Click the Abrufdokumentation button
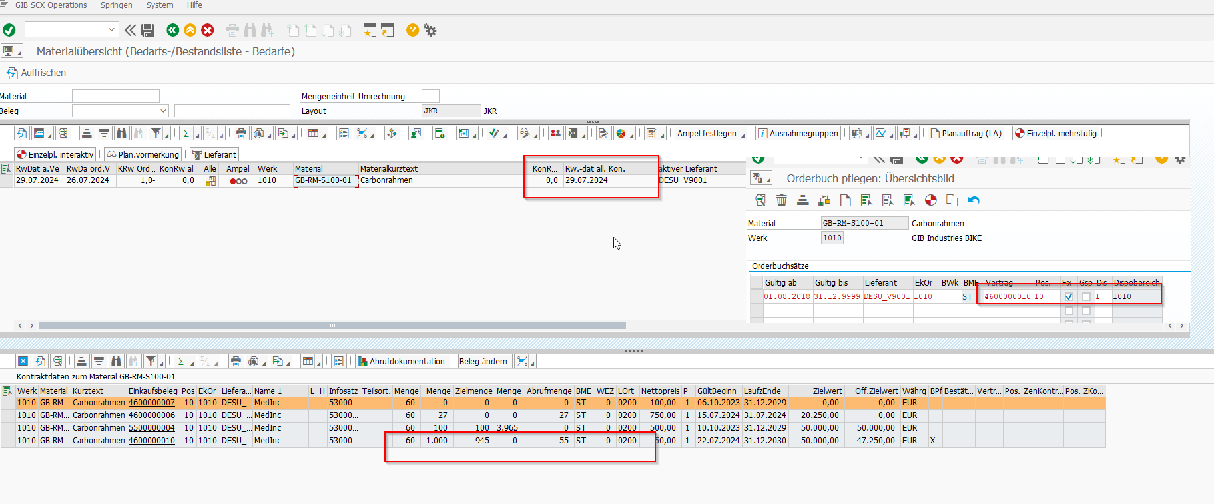Screen dimensions: 1214x504 402,361
